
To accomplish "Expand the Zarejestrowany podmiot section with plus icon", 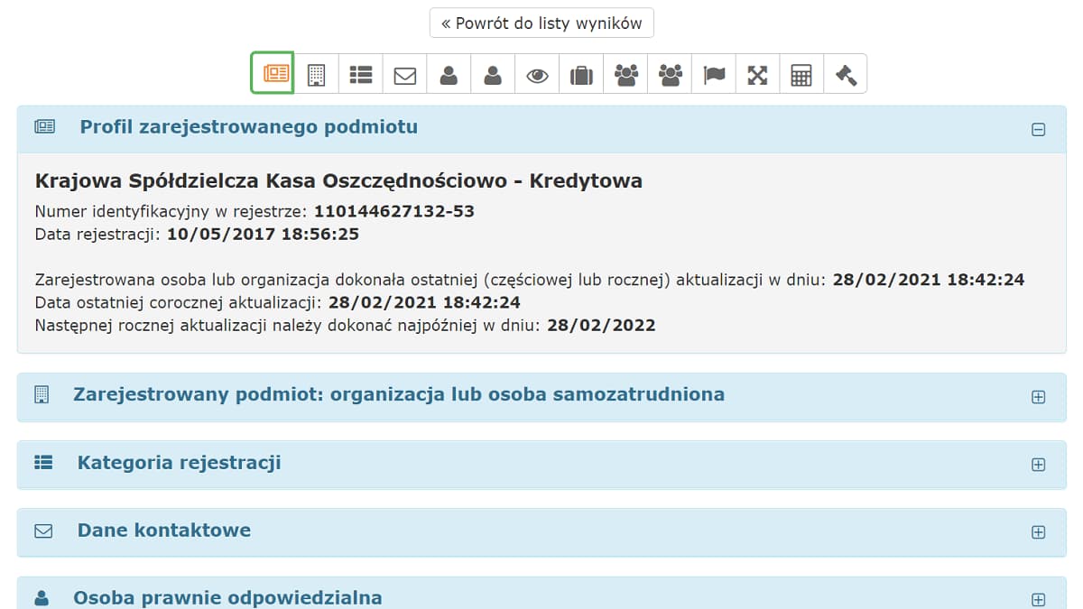I will click(x=1039, y=397).
